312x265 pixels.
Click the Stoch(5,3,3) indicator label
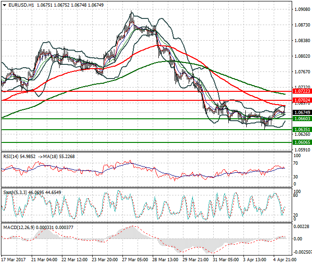point(15,193)
